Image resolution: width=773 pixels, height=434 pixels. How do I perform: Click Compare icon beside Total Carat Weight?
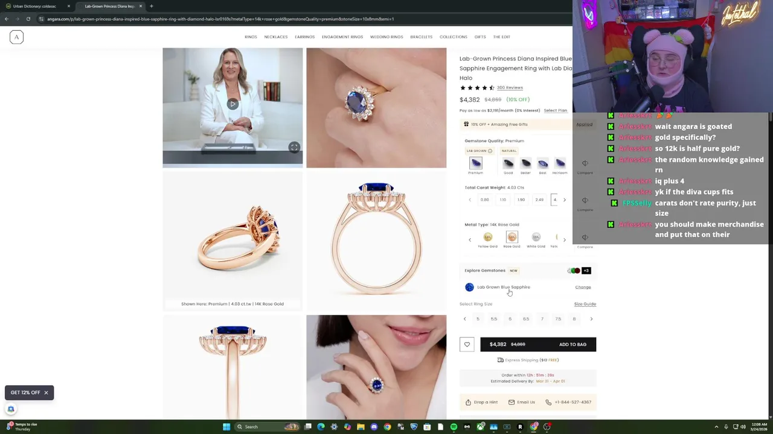tap(585, 200)
